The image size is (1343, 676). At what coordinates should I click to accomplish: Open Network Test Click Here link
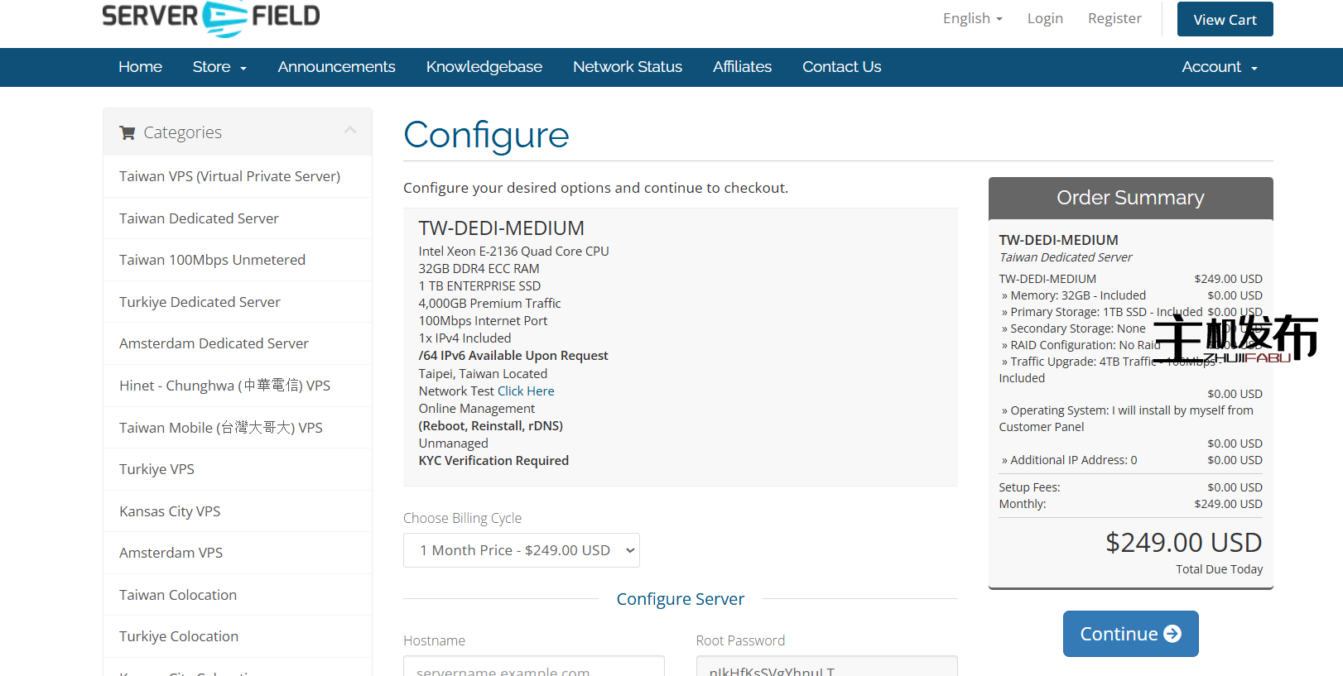(x=526, y=391)
